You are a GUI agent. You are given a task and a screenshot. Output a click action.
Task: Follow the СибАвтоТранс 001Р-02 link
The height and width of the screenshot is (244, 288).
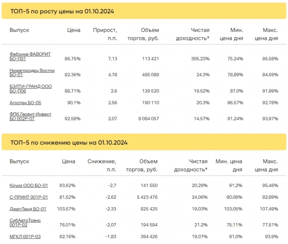[25, 223]
